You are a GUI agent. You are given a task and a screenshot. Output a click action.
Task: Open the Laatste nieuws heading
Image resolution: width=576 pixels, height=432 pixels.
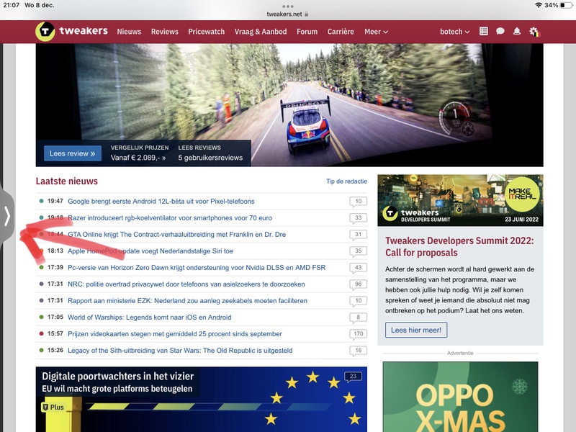click(x=66, y=181)
